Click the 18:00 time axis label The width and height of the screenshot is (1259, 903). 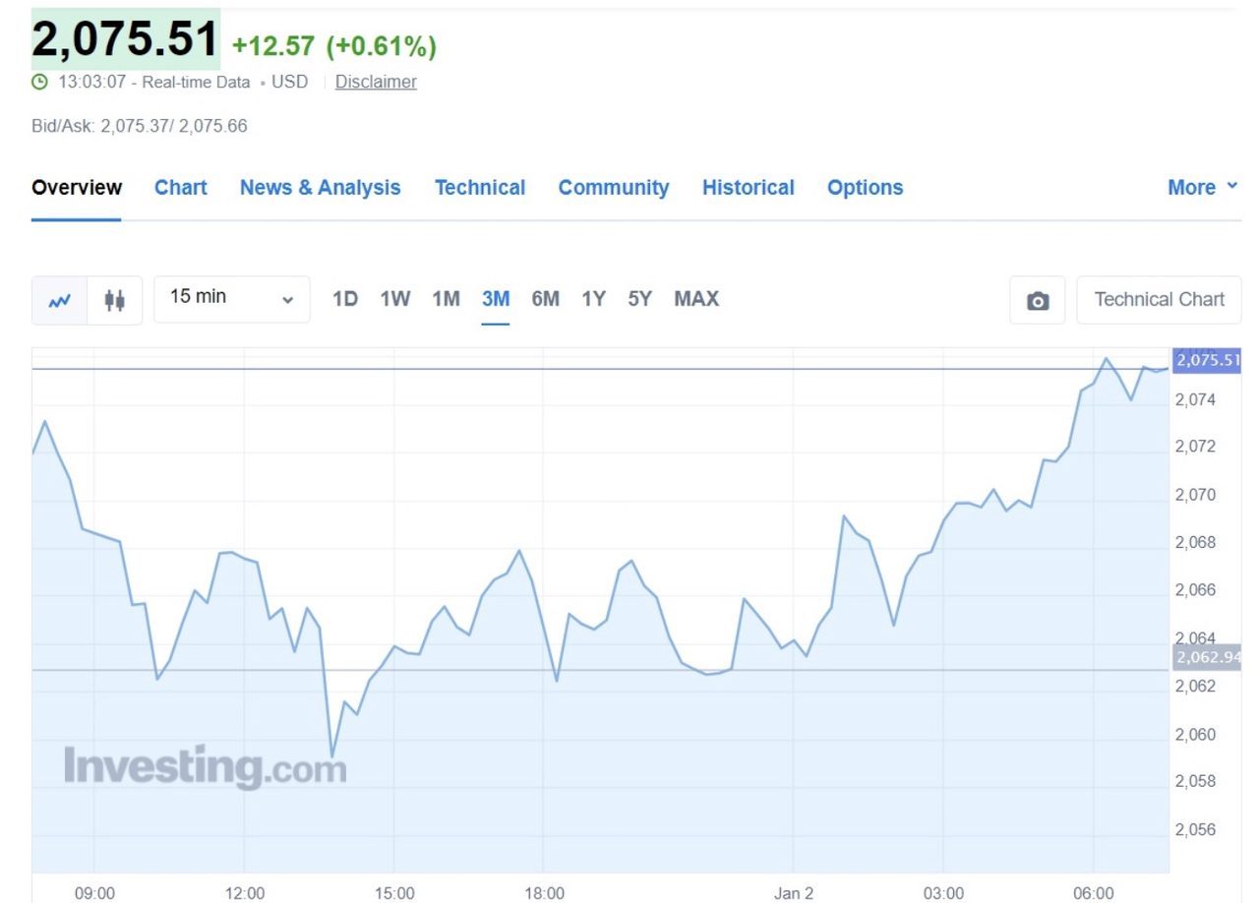pos(545,893)
